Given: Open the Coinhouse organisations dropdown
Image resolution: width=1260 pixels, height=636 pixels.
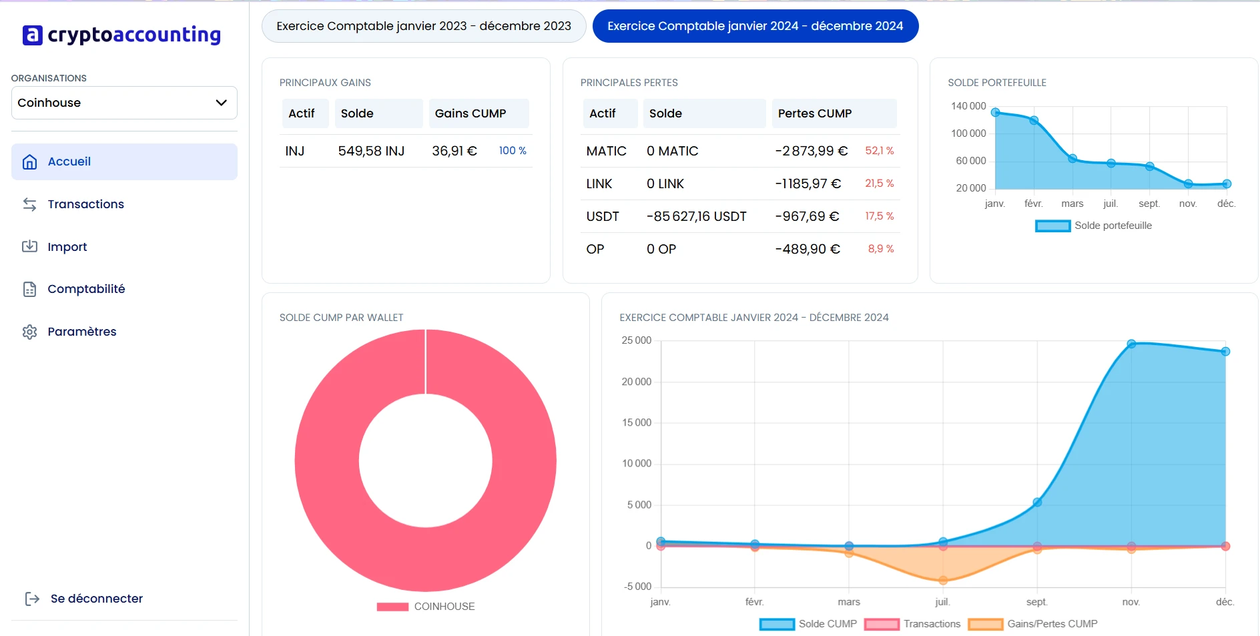Looking at the screenshot, I should click(x=123, y=103).
